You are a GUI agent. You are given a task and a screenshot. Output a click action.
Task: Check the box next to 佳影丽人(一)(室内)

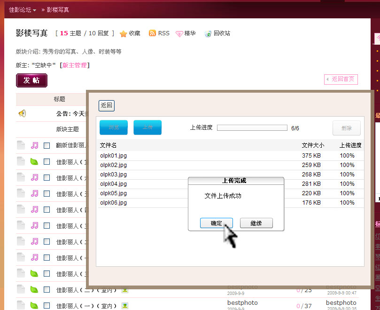point(47,306)
